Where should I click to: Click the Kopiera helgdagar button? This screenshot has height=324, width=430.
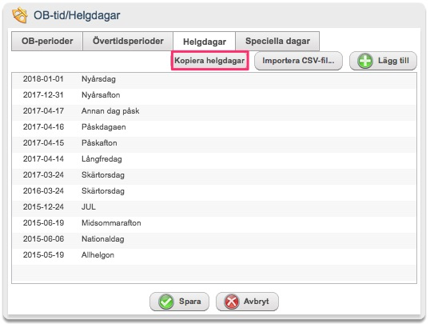click(x=209, y=61)
